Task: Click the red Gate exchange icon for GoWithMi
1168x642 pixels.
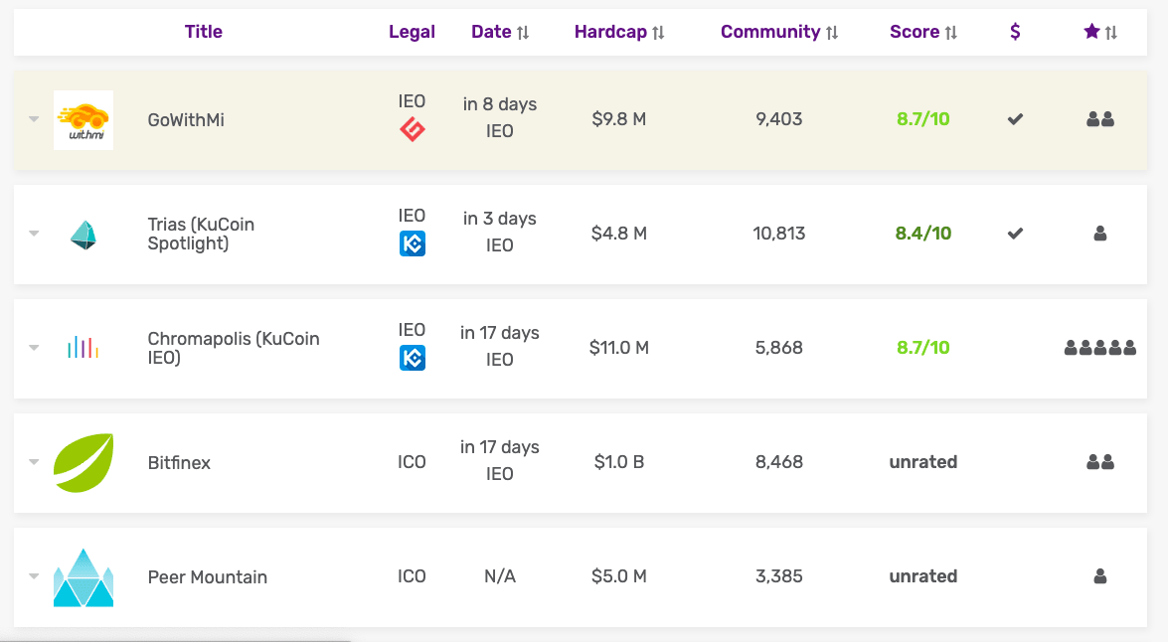Action: click(x=412, y=129)
